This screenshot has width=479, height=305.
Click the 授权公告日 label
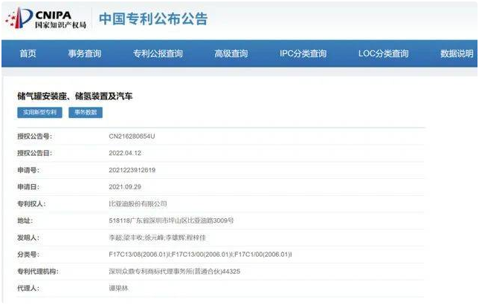tap(34, 153)
